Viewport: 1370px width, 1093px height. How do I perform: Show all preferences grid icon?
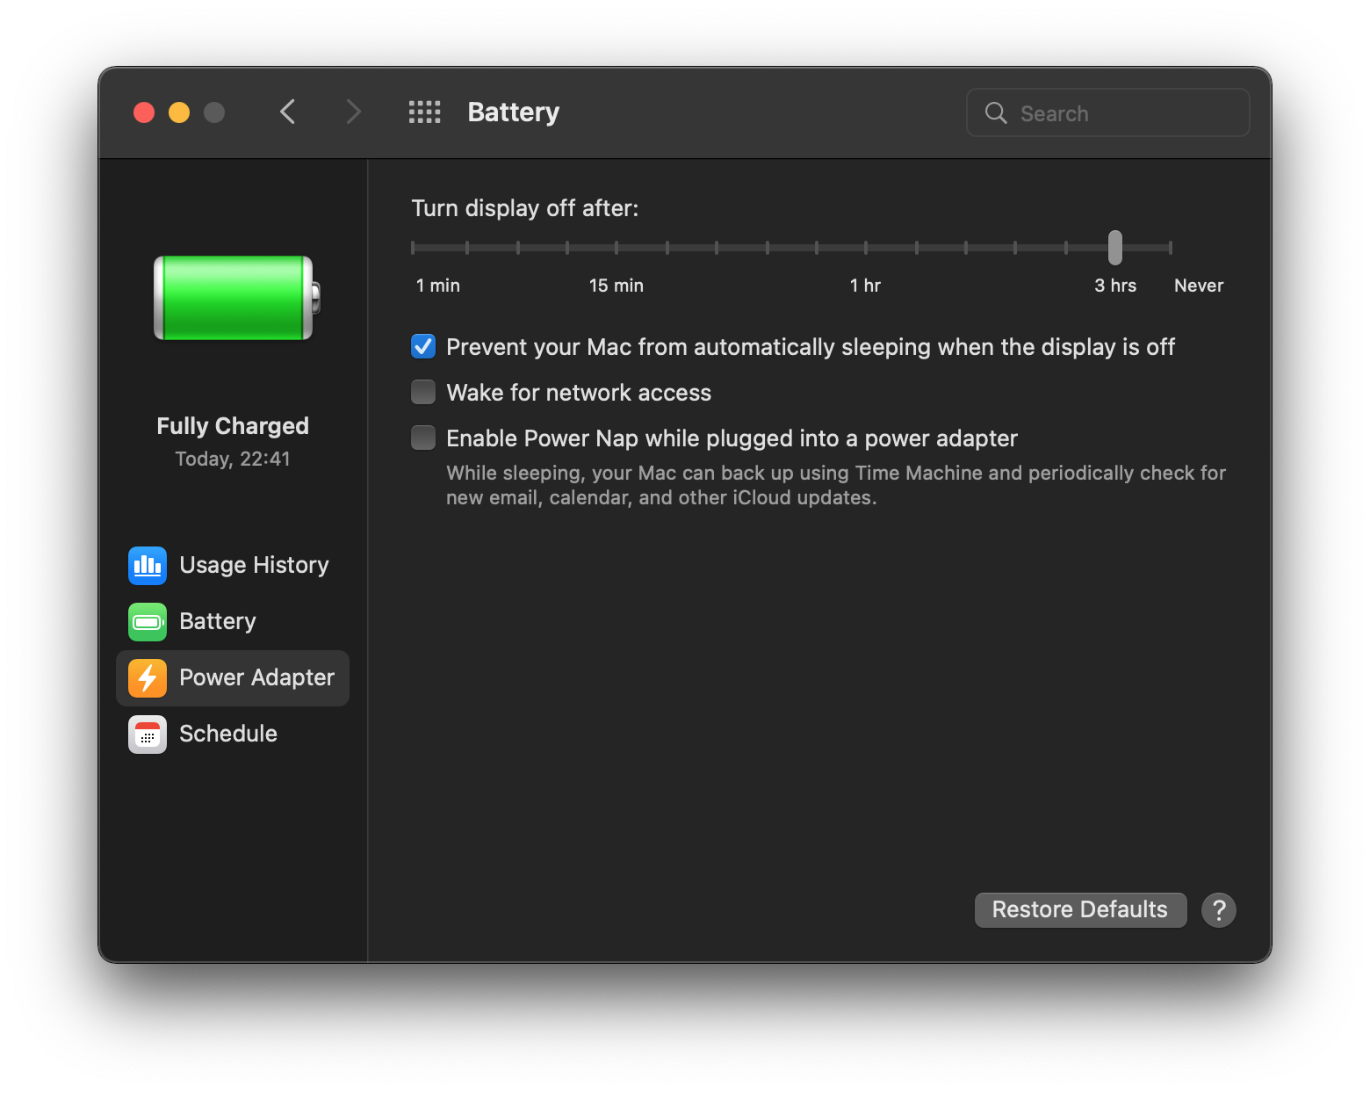tap(425, 112)
